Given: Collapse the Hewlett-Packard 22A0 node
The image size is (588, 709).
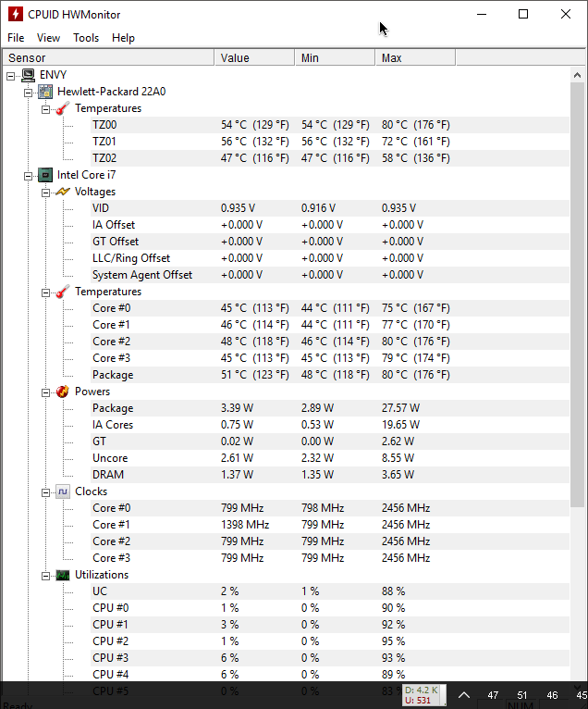Looking at the screenshot, I should point(28,93).
